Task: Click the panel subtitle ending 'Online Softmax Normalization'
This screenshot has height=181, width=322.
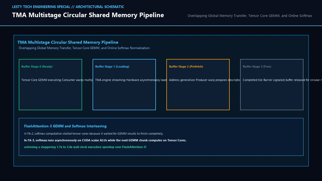Action: (x=84, y=48)
